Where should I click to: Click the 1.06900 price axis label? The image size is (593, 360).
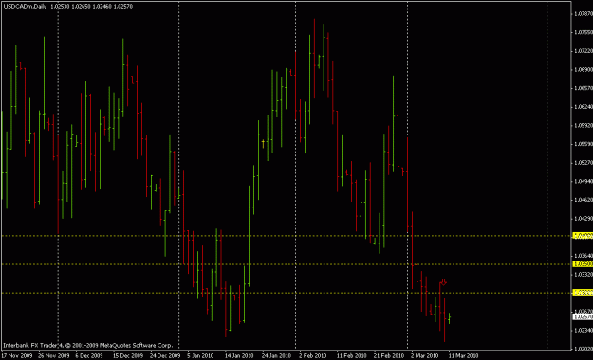click(x=584, y=70)
